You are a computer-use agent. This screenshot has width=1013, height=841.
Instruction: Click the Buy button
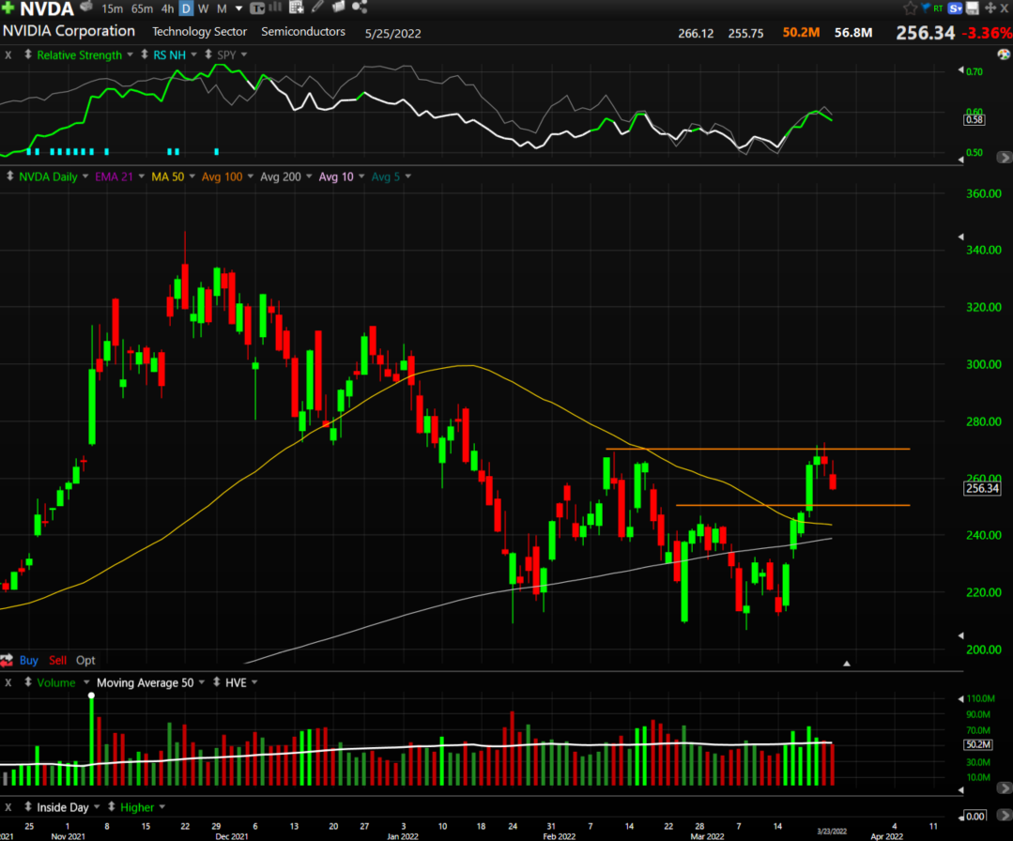29,660
